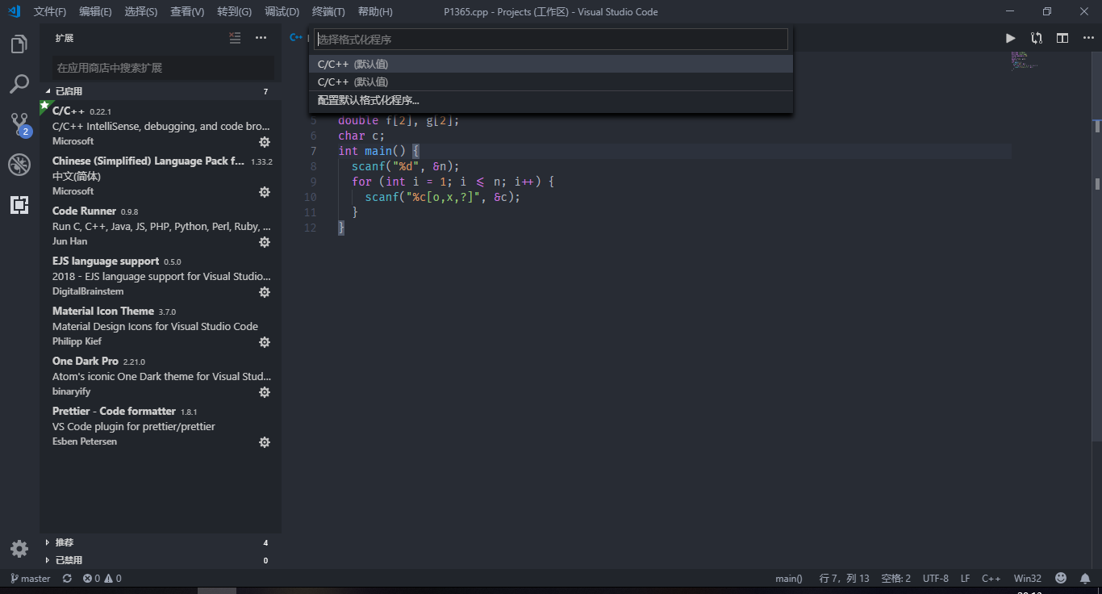Click the sync changes icon in title bar
Viewport: 1102px width, 594px height.
1036,37
